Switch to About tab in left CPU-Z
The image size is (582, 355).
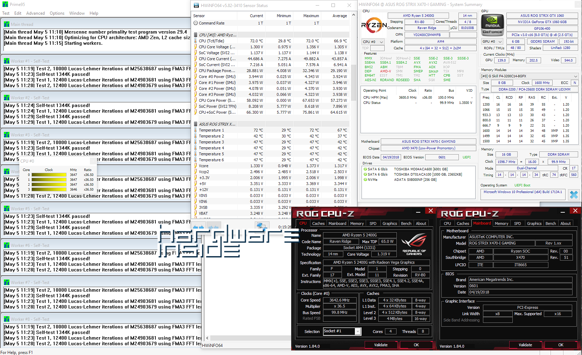[x=421, y=223]
